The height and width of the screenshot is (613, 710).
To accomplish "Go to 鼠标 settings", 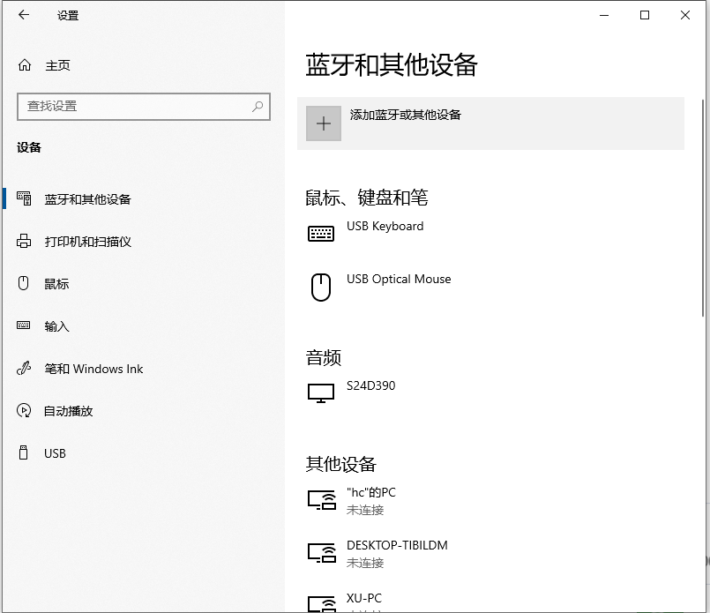I will pos(56,284).
